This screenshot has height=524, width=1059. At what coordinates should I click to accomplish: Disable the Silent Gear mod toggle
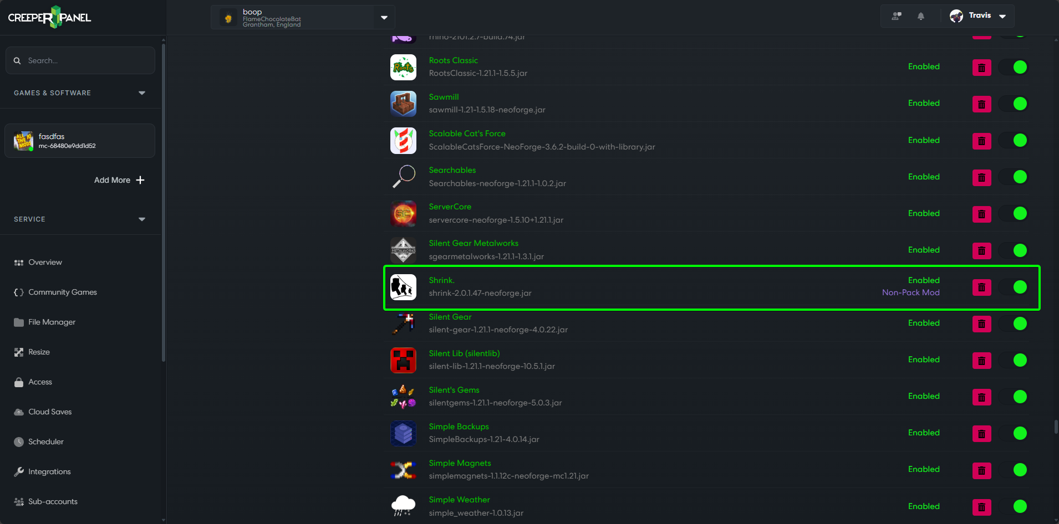tap(1013, 323)
